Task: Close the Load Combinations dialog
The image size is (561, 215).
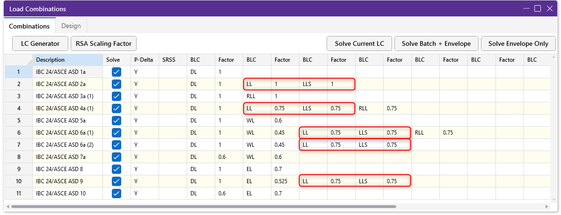Action: 550,8
